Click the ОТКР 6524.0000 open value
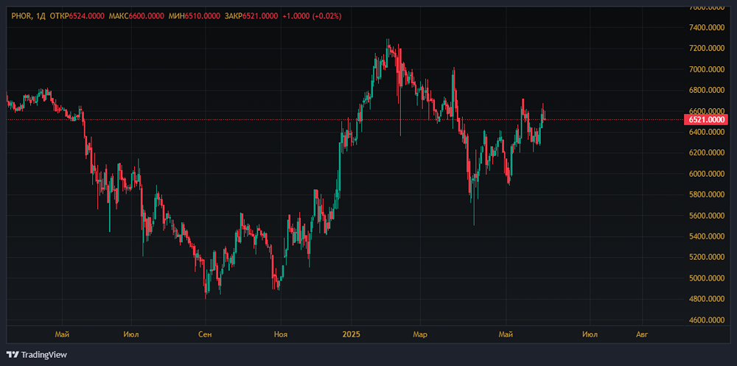This screenshot has width=737, height=366. (x=77, y=16)
